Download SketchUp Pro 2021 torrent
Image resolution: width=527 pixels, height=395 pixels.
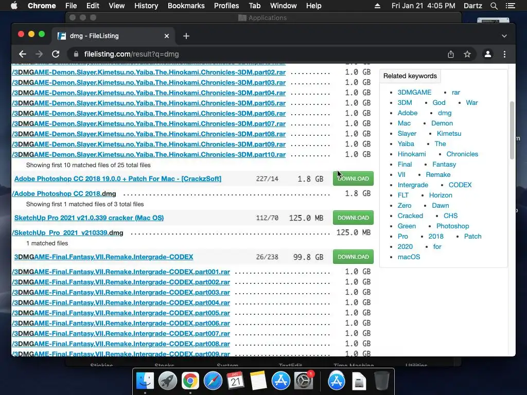[353, 218]
